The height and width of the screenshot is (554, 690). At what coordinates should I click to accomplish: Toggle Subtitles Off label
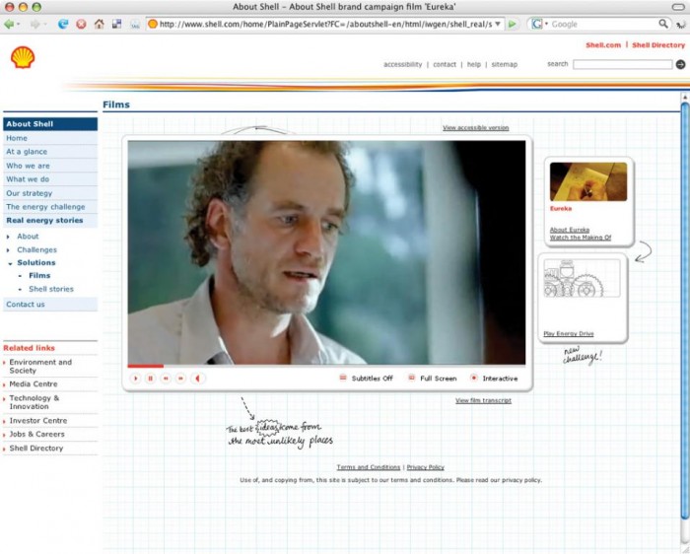click(373, 379)
